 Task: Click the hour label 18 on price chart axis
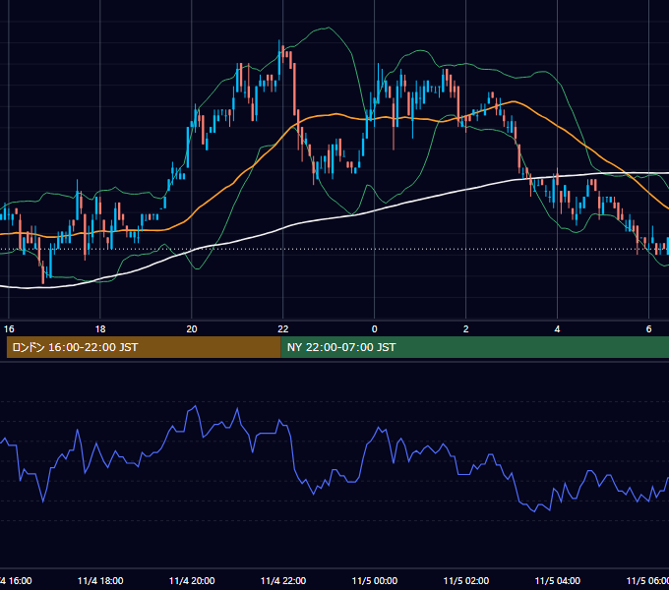100,329
